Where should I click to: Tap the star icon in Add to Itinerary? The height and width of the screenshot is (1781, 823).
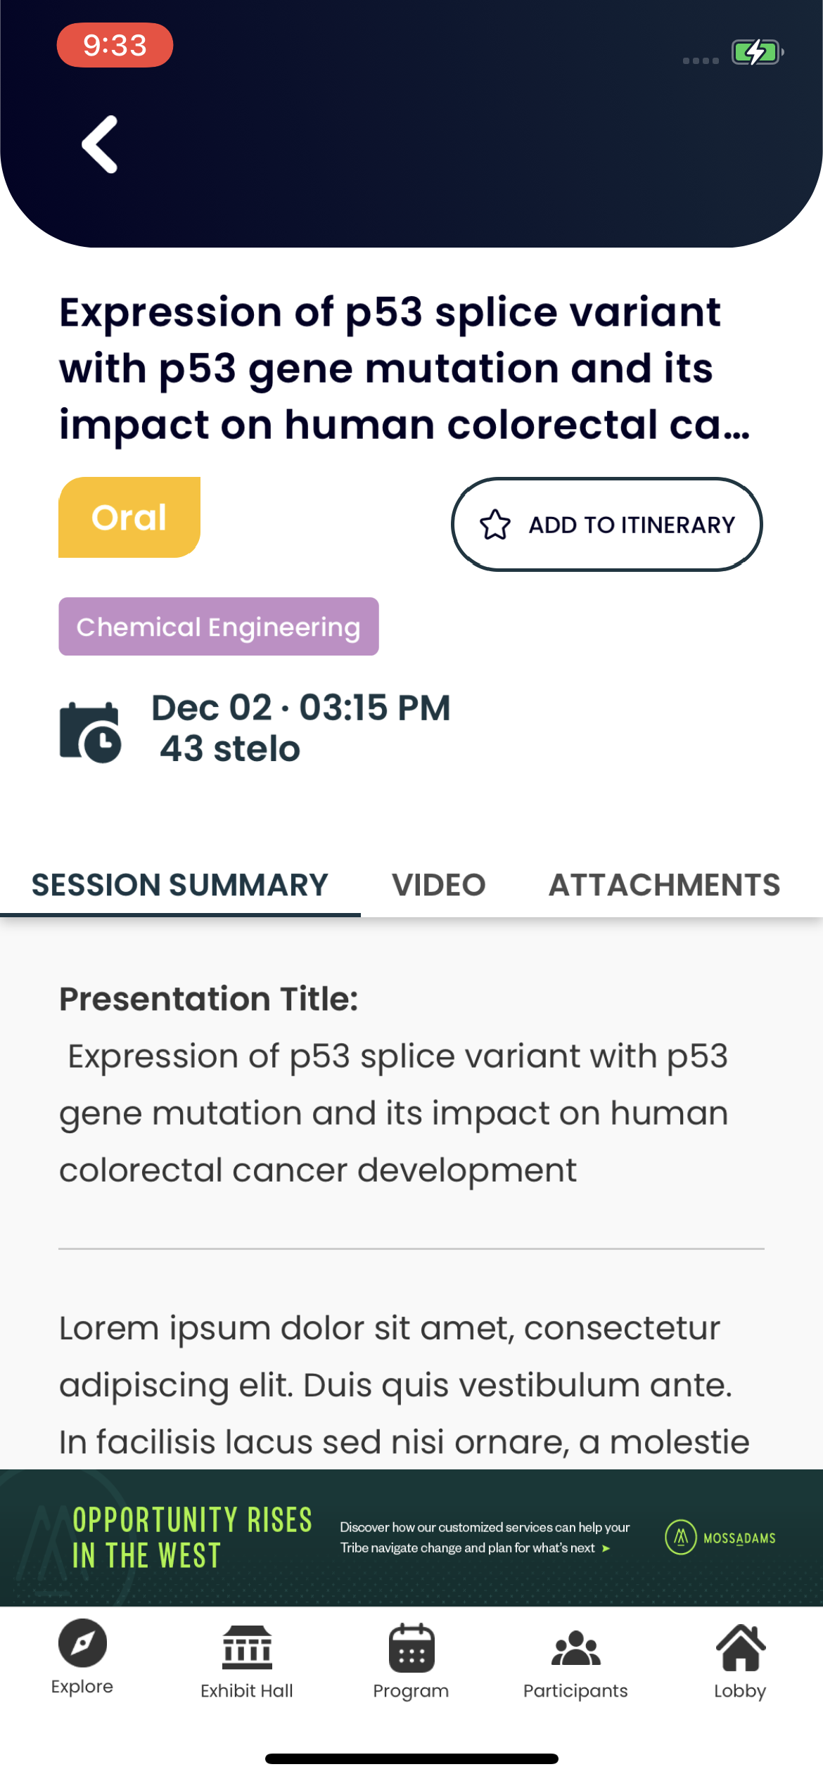tap(495, 525)
